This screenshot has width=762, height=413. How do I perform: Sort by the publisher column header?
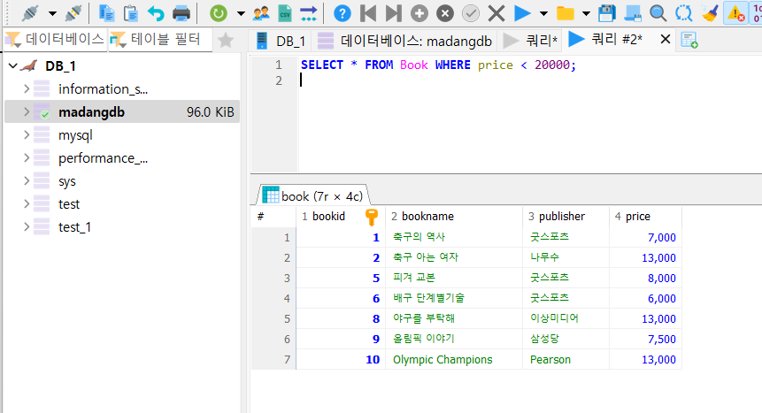[x=566, y=216]
